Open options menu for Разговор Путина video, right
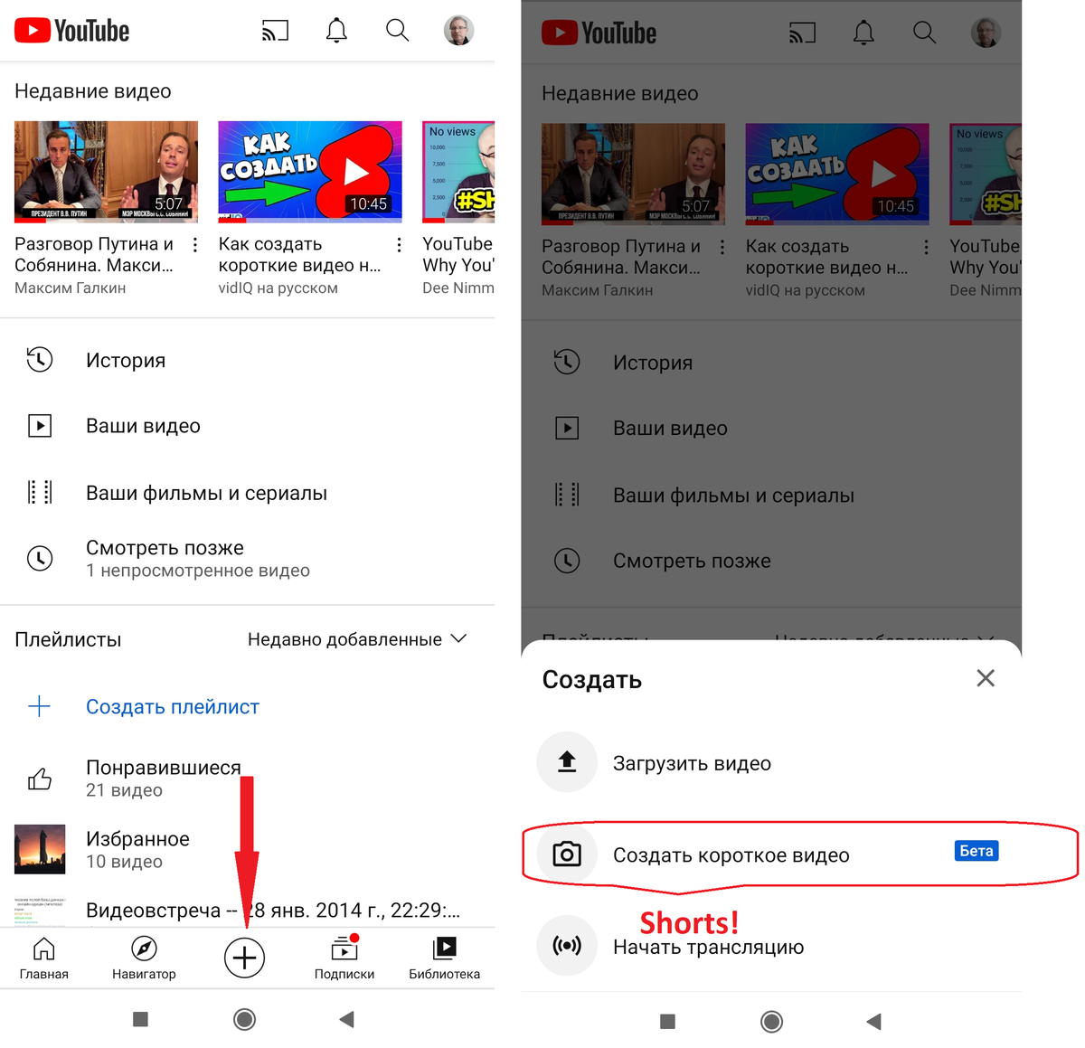The height and width of the screenshot is (1048, 1085). pos(722,247)
